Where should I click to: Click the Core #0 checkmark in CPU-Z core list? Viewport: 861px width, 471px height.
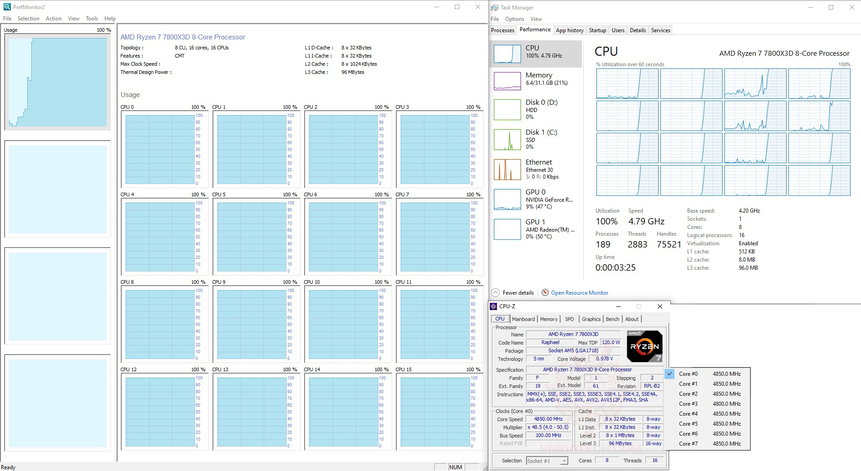coord(670,374)
